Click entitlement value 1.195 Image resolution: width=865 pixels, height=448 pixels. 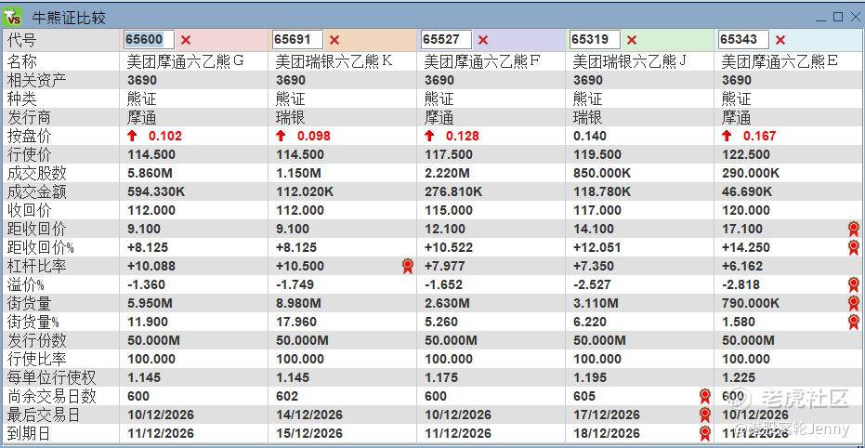590,378
